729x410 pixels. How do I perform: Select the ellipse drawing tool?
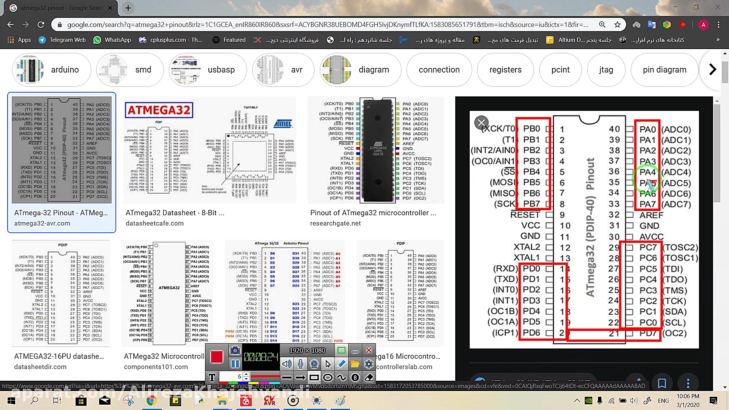pyautogui.click(x=328, y=377)
